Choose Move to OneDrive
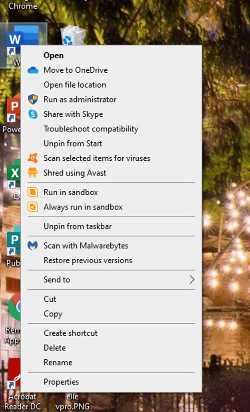The image size is (250, 412). point(111,70)
